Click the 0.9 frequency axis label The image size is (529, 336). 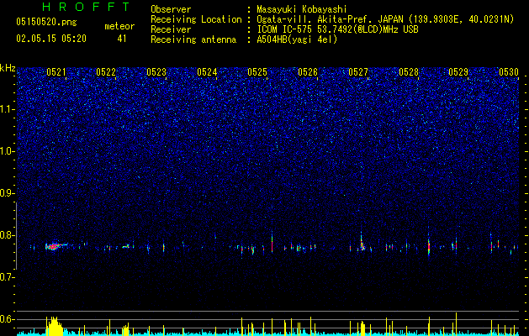click(x=8, y=193)
